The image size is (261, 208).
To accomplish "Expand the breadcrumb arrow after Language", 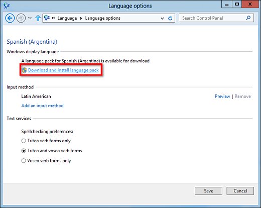I will 81,18.
